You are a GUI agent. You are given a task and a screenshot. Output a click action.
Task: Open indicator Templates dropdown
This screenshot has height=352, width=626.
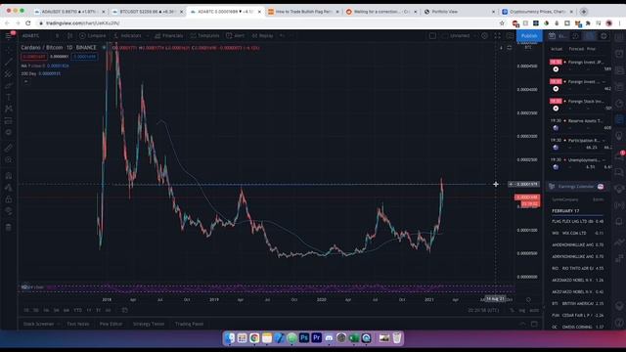click(204, 36)
